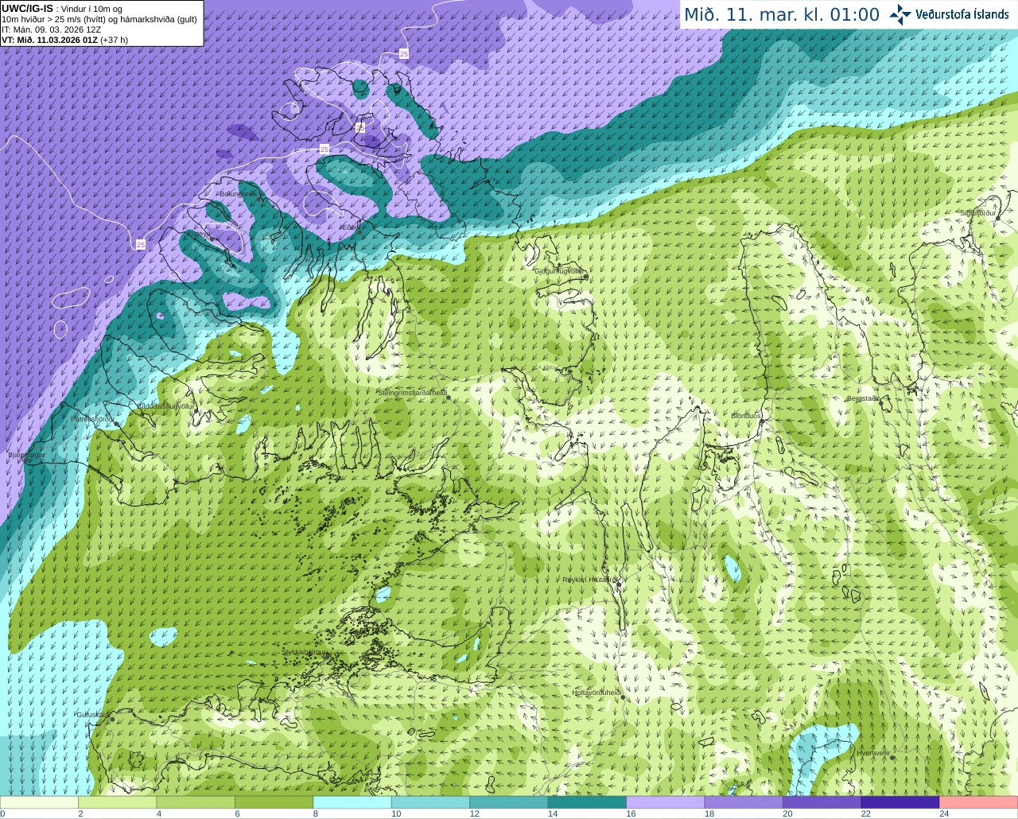Image resolution: width=1018 pixels, height=819 pixels.
Task: Select the 22–24 m/s dark indigo legend swatch
Action: click(900, 802)
